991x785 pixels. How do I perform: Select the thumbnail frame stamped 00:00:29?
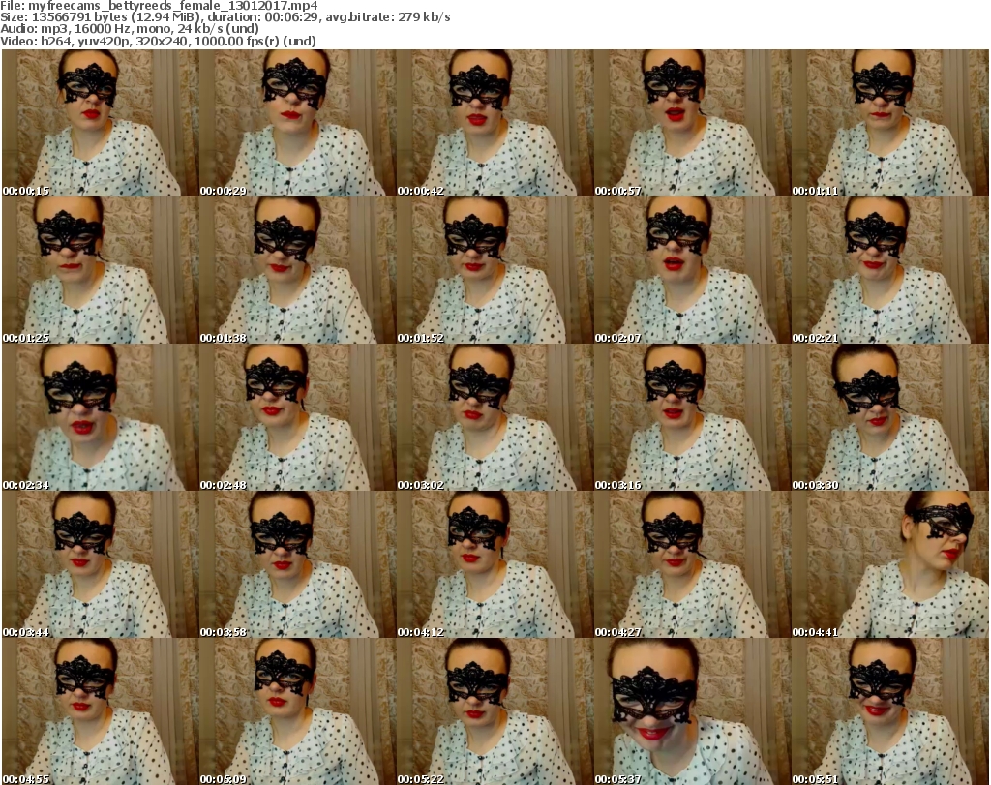pos(298,123)
